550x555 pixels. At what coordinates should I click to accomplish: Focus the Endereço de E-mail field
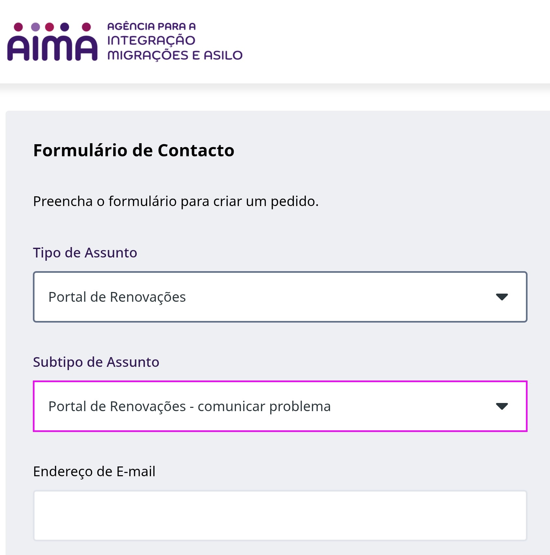(280, 516)
